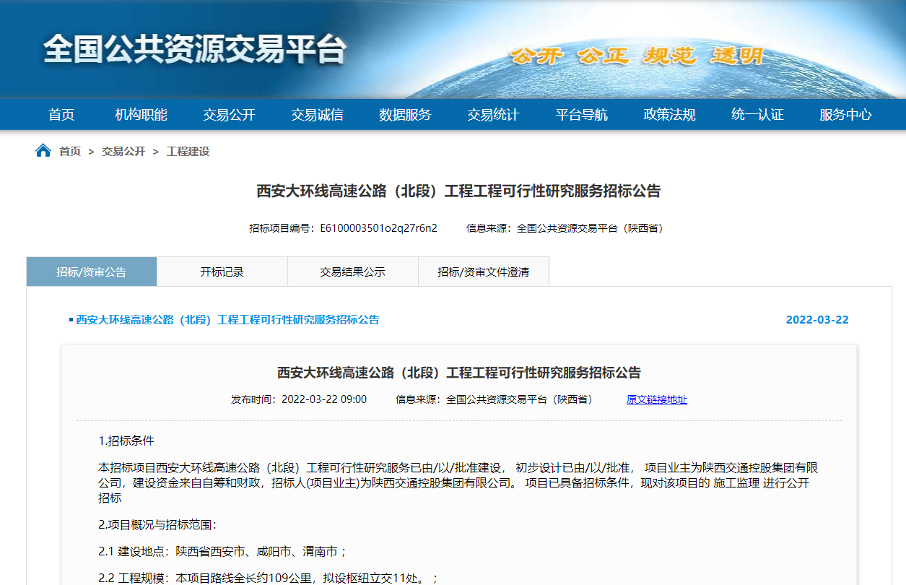Click the 首页 breadcrumb link
The width and height of the screenshot is (906, 585).
click(x=70, y=151)
